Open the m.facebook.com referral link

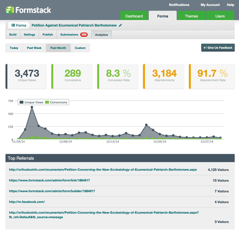click(x=27, y=202)
